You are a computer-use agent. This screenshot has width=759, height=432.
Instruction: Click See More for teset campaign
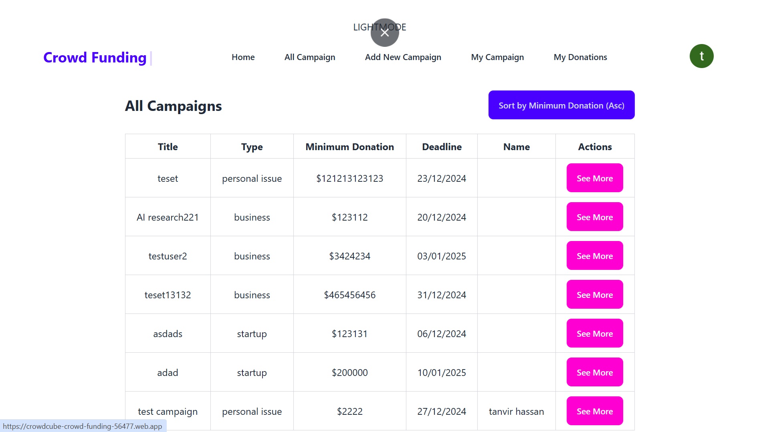pyautogui.click(x=594, y=178)
